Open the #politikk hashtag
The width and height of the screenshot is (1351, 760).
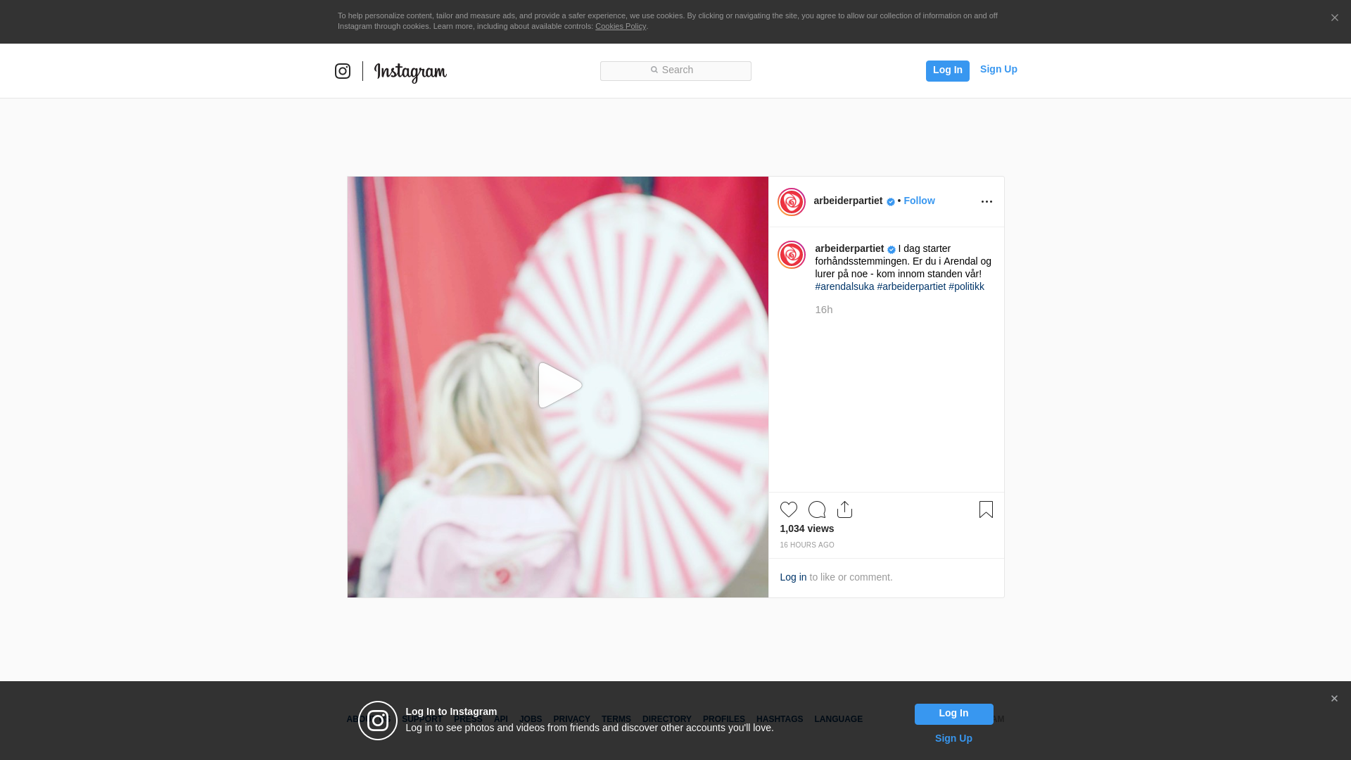[966, 286]
